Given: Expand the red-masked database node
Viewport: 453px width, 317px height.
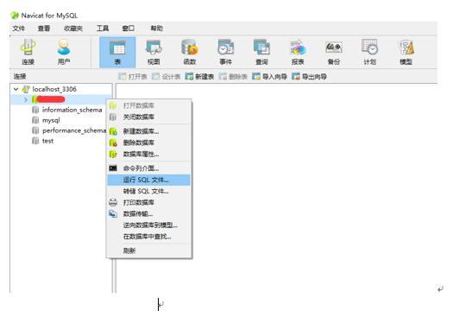Looking at the screenshot, I should (x=26, y=100).
